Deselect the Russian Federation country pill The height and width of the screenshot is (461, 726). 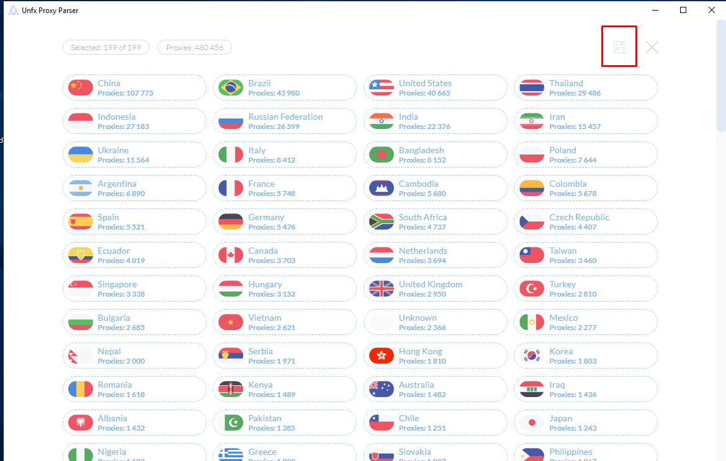click(285, 121)
